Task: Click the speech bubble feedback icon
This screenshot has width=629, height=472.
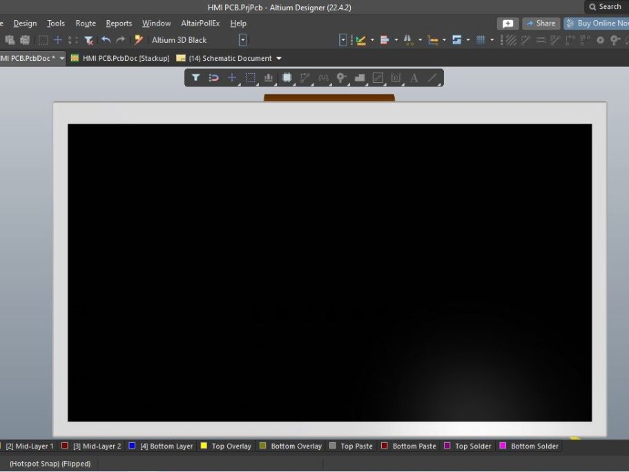Action: tap(507, 23)
